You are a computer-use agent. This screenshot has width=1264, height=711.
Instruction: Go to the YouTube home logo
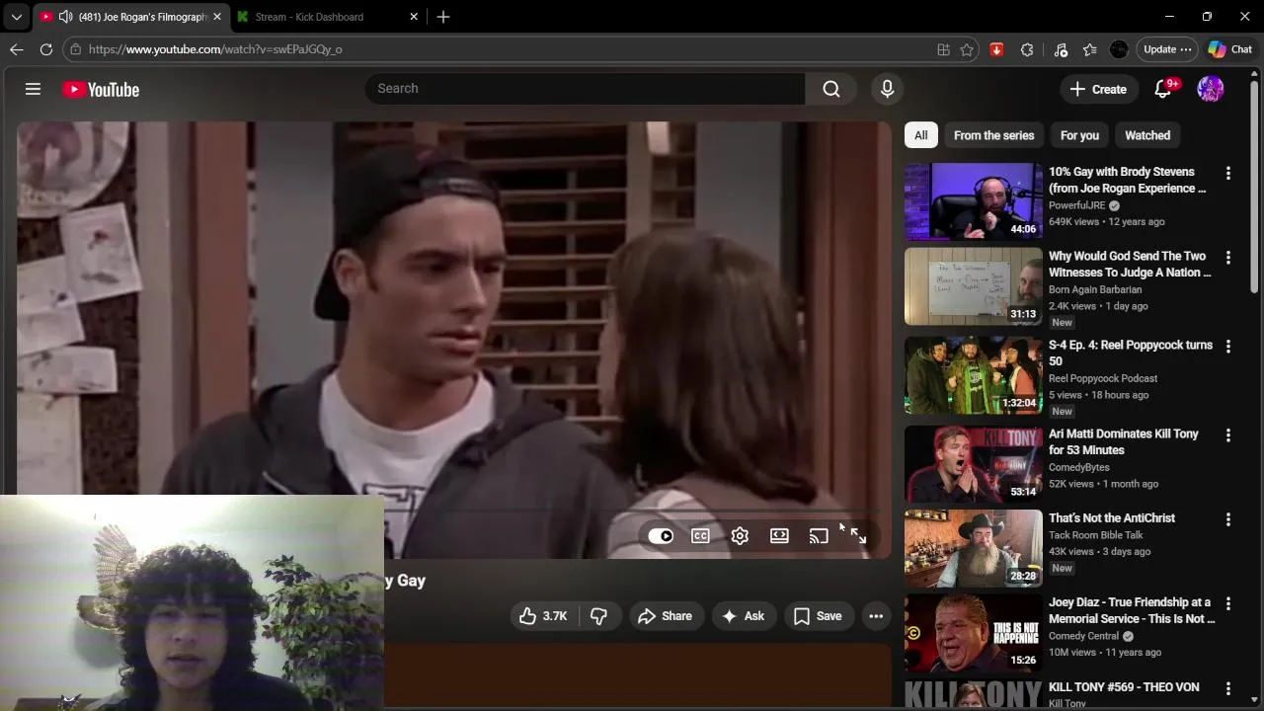(x=101, y=90)
